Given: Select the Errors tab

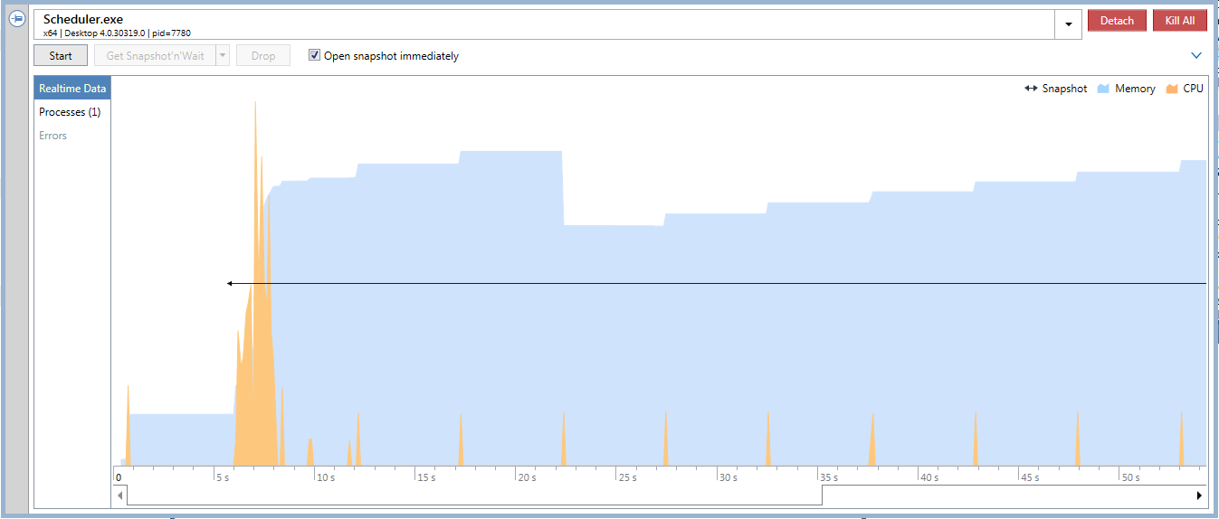Looking at the screenshot, I should coord(52,136).
